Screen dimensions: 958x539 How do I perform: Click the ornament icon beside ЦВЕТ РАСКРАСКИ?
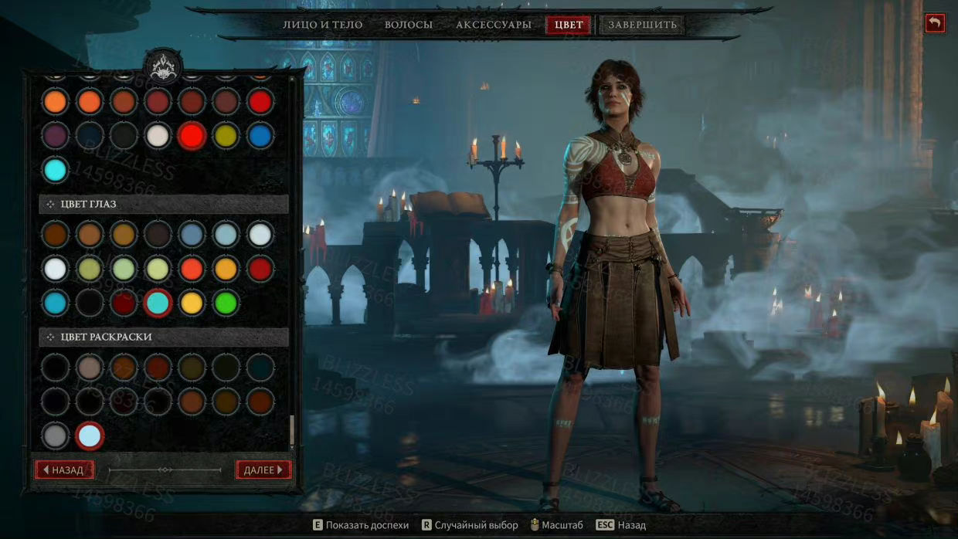pyautogui.click(x=50, y=337)
